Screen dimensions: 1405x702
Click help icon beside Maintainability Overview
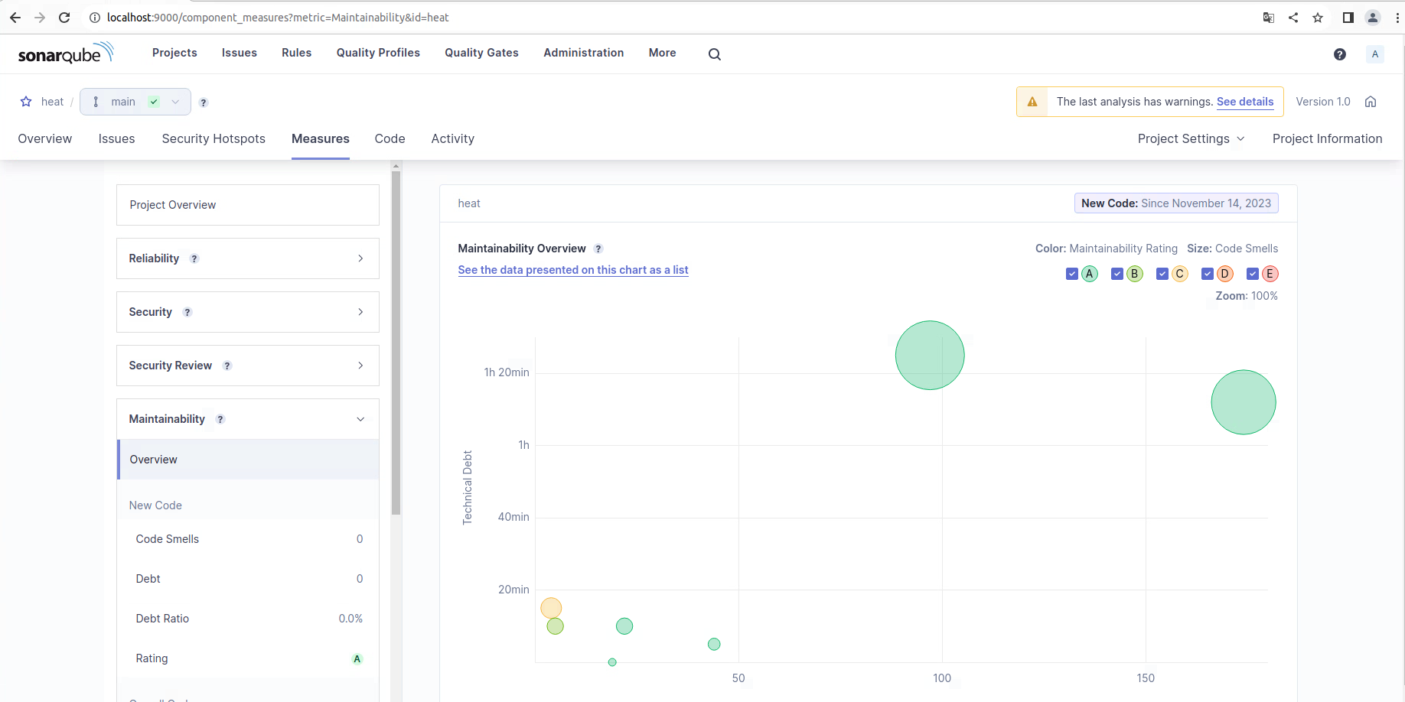(598, 249)
